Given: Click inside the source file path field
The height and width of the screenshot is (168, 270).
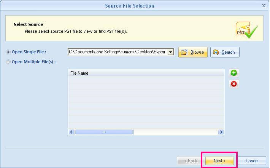Looking at the screenshot, I should click(x=118, y=52).
